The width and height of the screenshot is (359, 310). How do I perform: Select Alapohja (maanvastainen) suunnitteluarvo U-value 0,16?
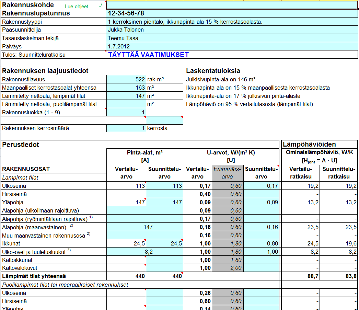click(261, 227)
